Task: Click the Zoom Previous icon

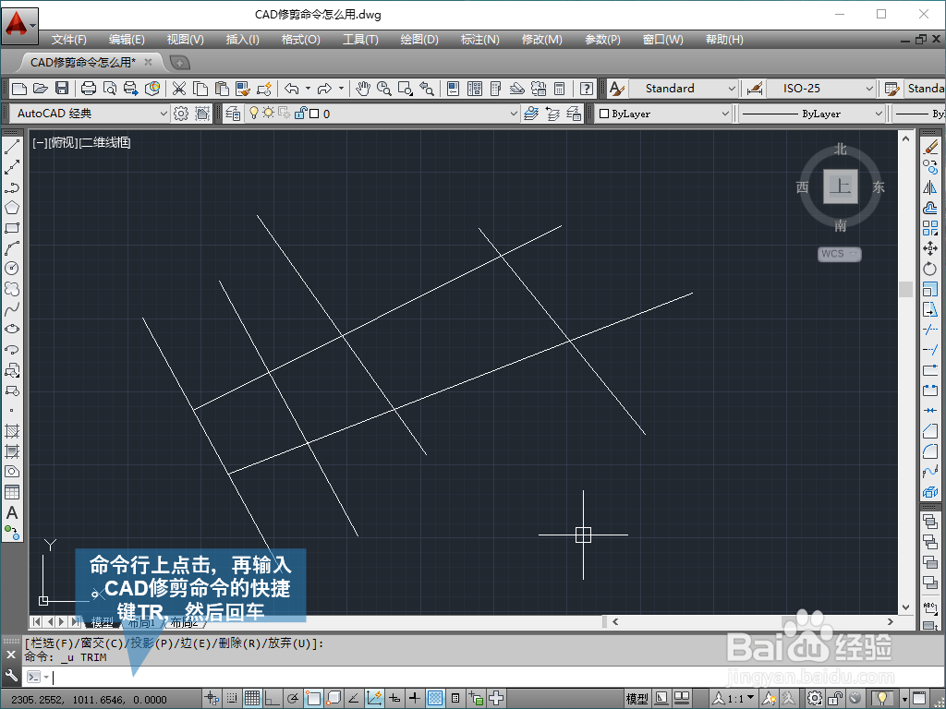Action: pos(427,89)
